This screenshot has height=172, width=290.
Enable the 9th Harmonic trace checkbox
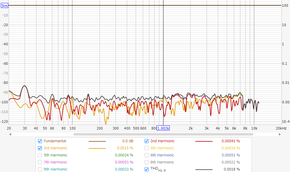pyautogui.click(x=40, y=169)
